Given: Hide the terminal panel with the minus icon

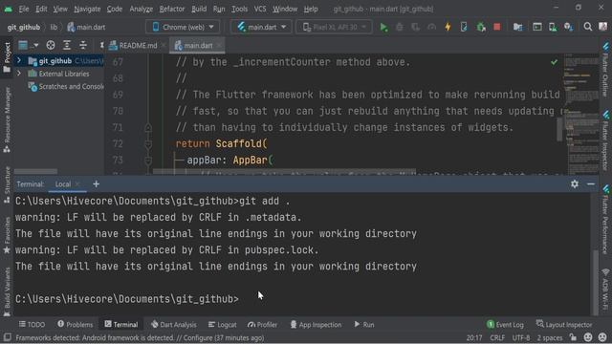Looking at the screenshot, I should (591, 183).
